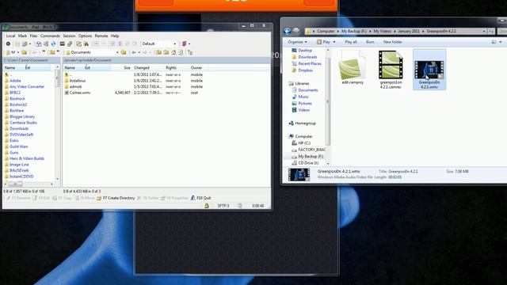Expand the remote Documents directory dropdown
The width and height of the screenshot is (507, 285).
click(x=117, y=52)
